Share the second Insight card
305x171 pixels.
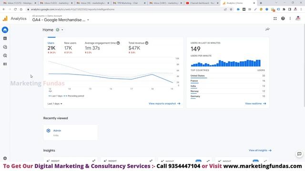pos(151,161)
